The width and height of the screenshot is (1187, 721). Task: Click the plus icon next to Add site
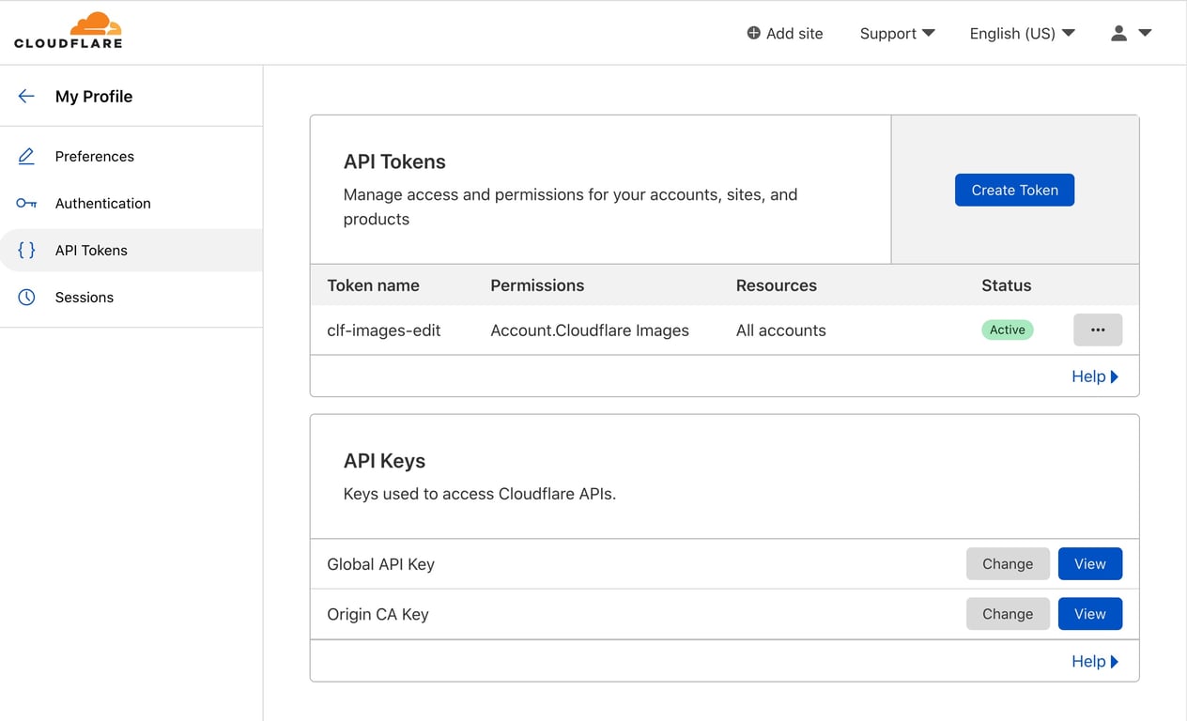coord(753,33)
